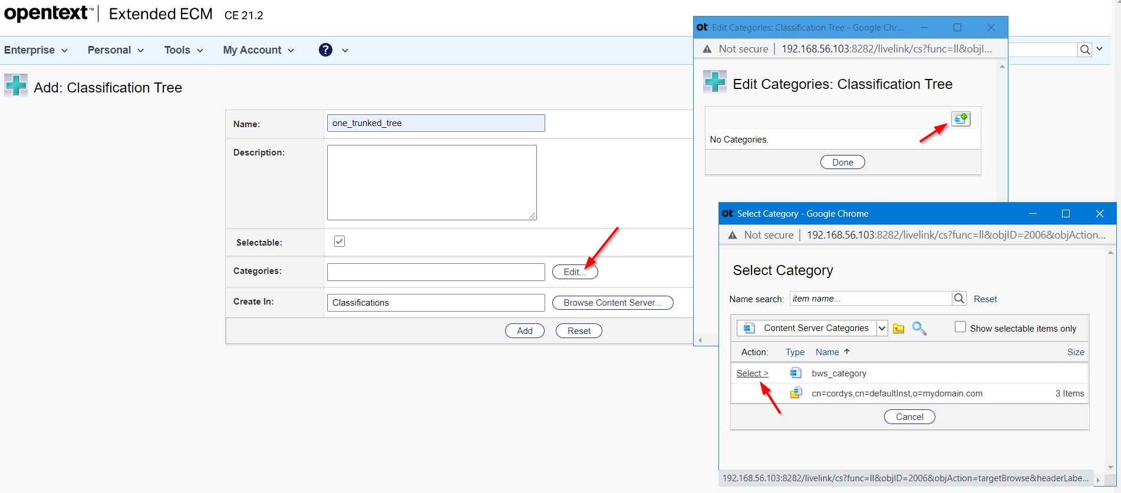Viewport: 1121px width, 493px height.
Task: Open the dropdown arrow beside top search
Action: click(x=1100, y=49)
